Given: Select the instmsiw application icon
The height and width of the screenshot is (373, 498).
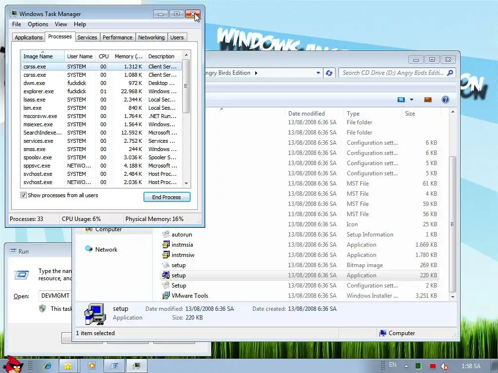Looking at the screenshot, I should point(166,254).
